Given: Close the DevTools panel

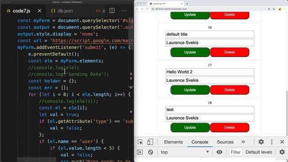Looking at the screenshot, I should click(282, 142).
